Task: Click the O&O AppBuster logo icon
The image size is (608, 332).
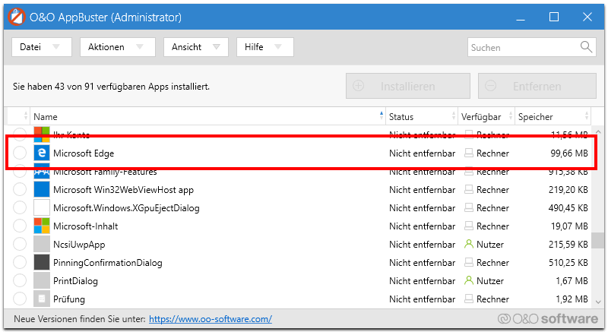Action: (17, 17)
